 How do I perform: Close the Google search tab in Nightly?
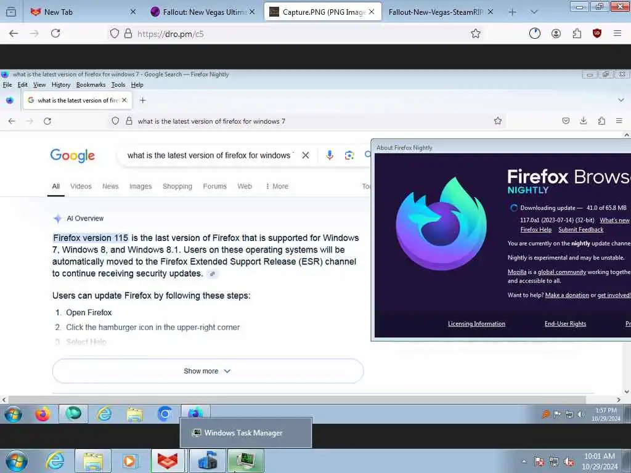124,100
